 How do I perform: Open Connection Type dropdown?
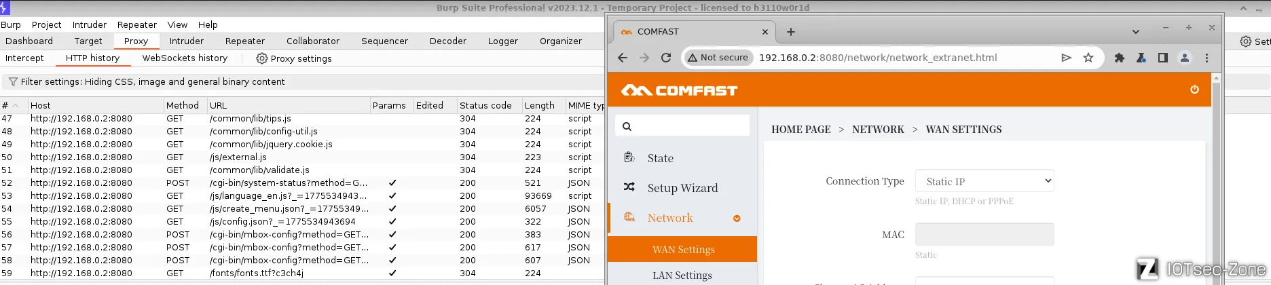coord(984,181)
